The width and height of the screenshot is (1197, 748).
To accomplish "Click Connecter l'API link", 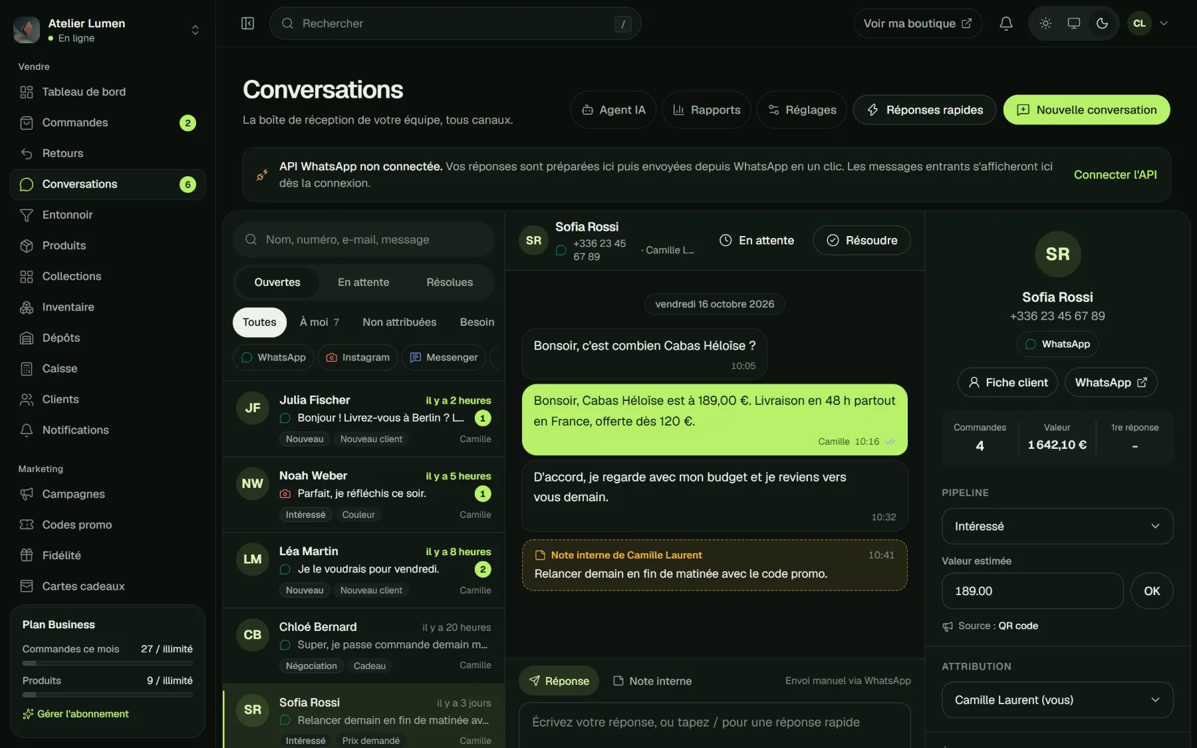I will pos(1115,175).
